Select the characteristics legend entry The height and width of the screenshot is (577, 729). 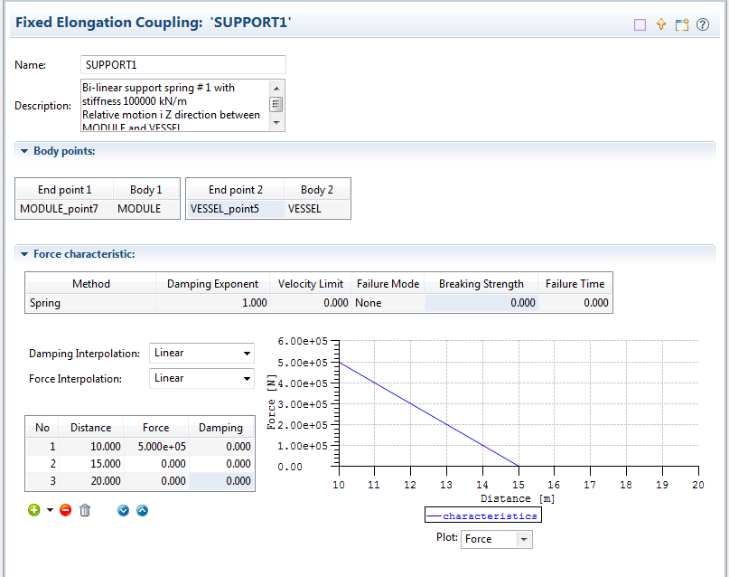pos(482,514)
